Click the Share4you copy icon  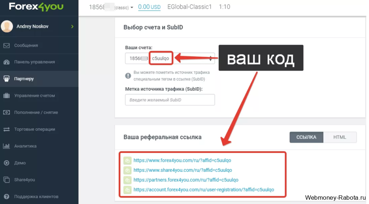pyautogui.click(x=6, y=180)
